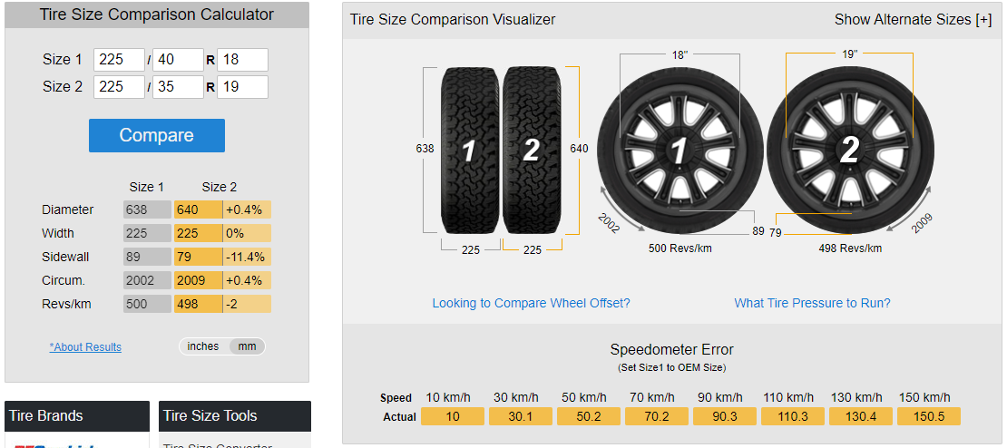Screen dimensions: 1007x448
Task: Edit Size 1 width field 225
Action: 120,60
